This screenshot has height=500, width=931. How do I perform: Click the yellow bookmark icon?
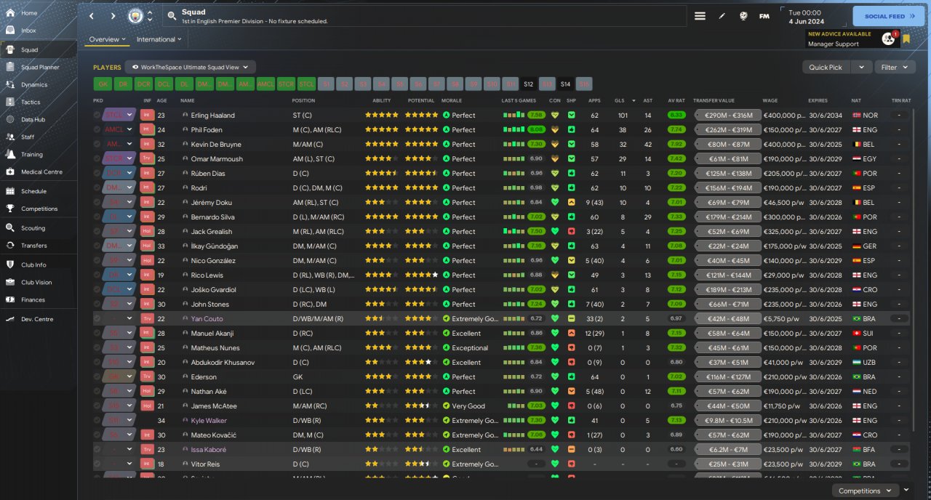click(906, 39)
